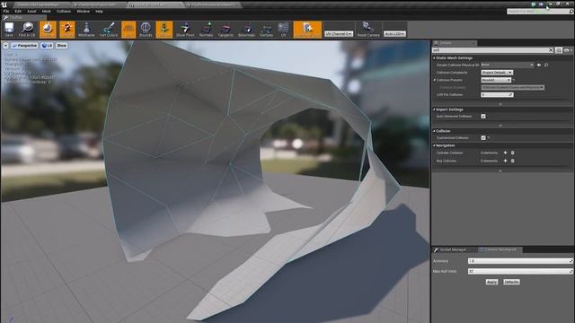The height and width of the screenshot is (323, 575).
Task: Toggle Vertices display icon
Action: pos(266,30)
